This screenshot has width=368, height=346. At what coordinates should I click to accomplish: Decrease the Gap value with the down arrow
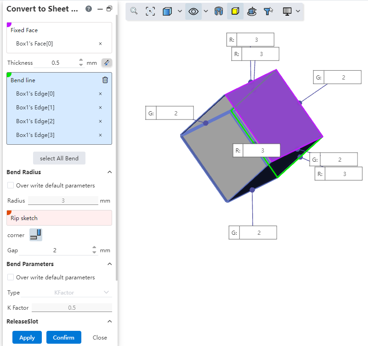point(94,253)
